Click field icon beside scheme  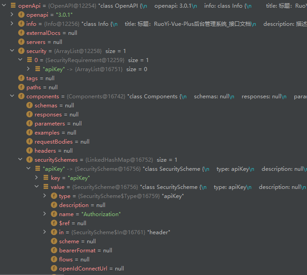[54, 241]
